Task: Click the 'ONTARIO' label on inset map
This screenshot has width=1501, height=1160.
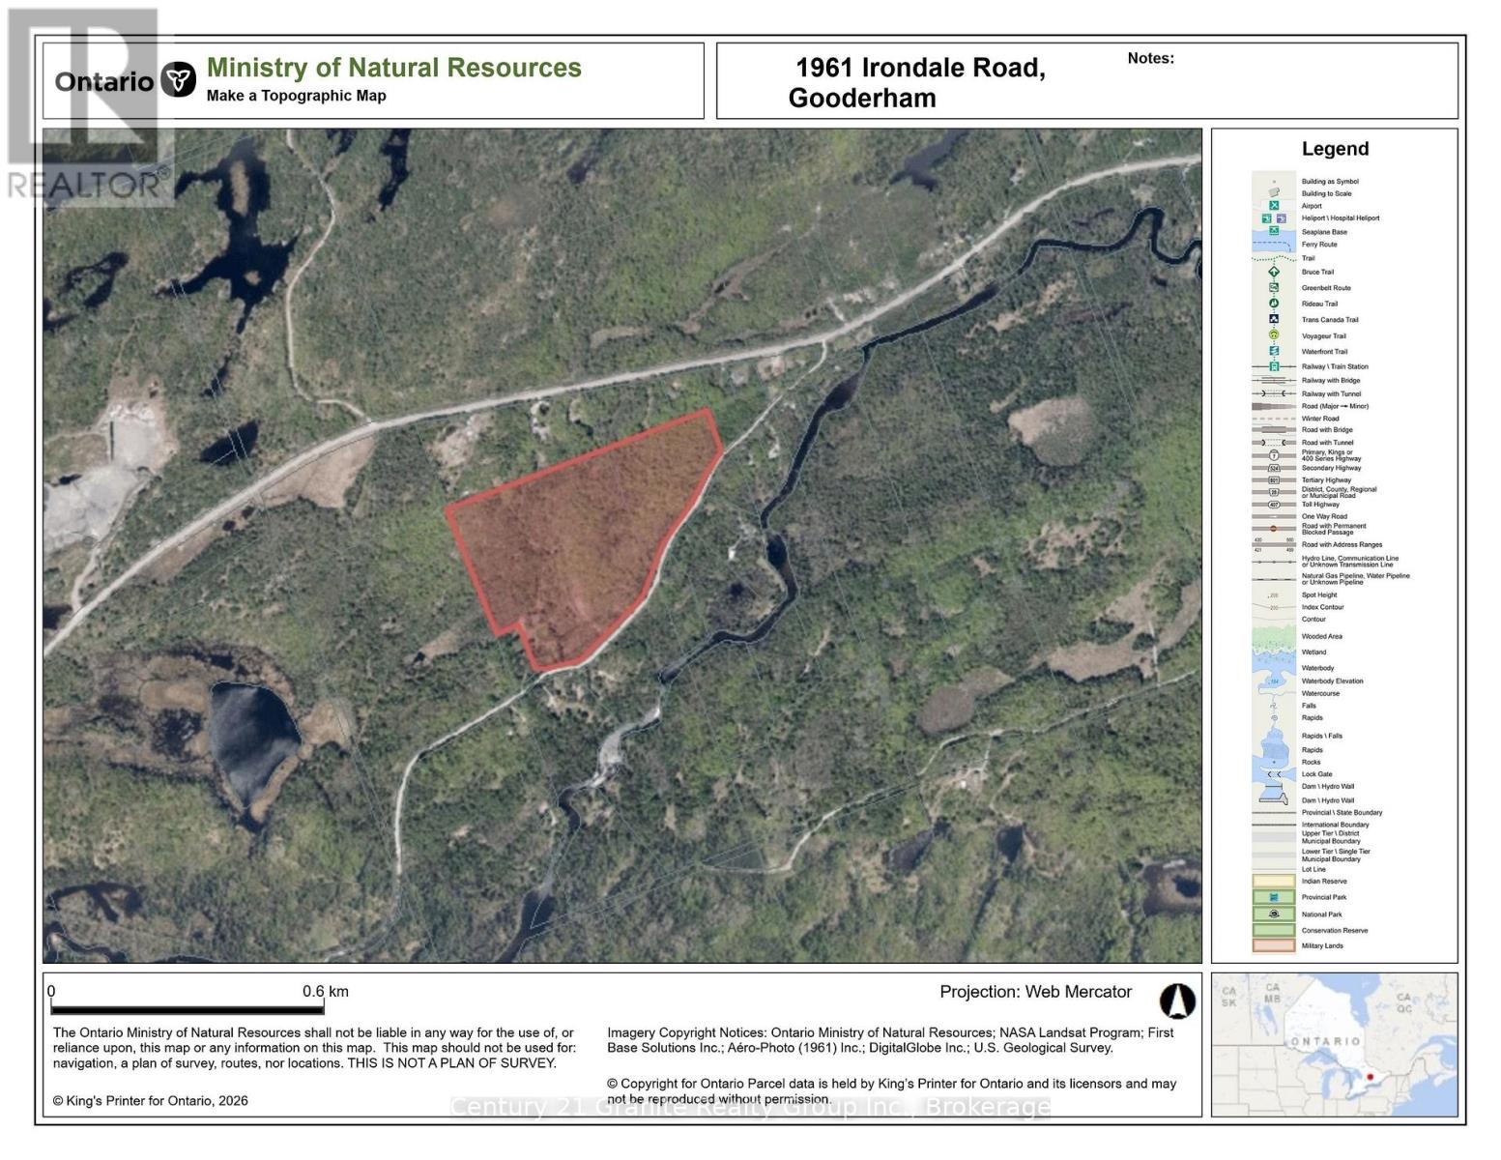Action: (x=1325, y=1041)
